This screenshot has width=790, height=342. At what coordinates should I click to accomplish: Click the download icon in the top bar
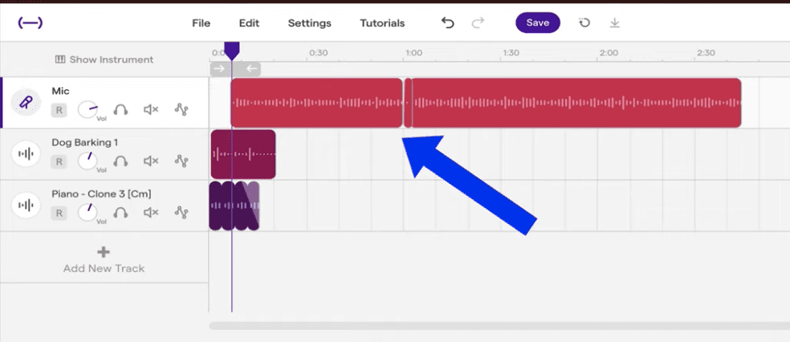pos(614,23)
